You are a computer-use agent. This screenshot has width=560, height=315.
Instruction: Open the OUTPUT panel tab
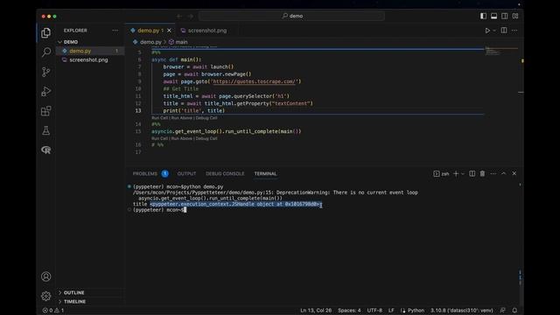[186, 173]
